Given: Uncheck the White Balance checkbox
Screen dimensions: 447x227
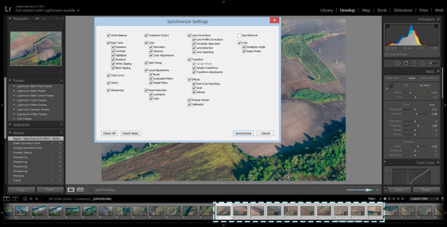Looking at the screenshot, I should coord(108,35).
